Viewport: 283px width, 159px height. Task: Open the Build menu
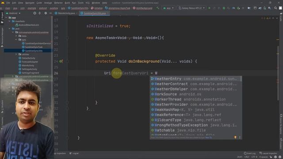pos(67,3)
